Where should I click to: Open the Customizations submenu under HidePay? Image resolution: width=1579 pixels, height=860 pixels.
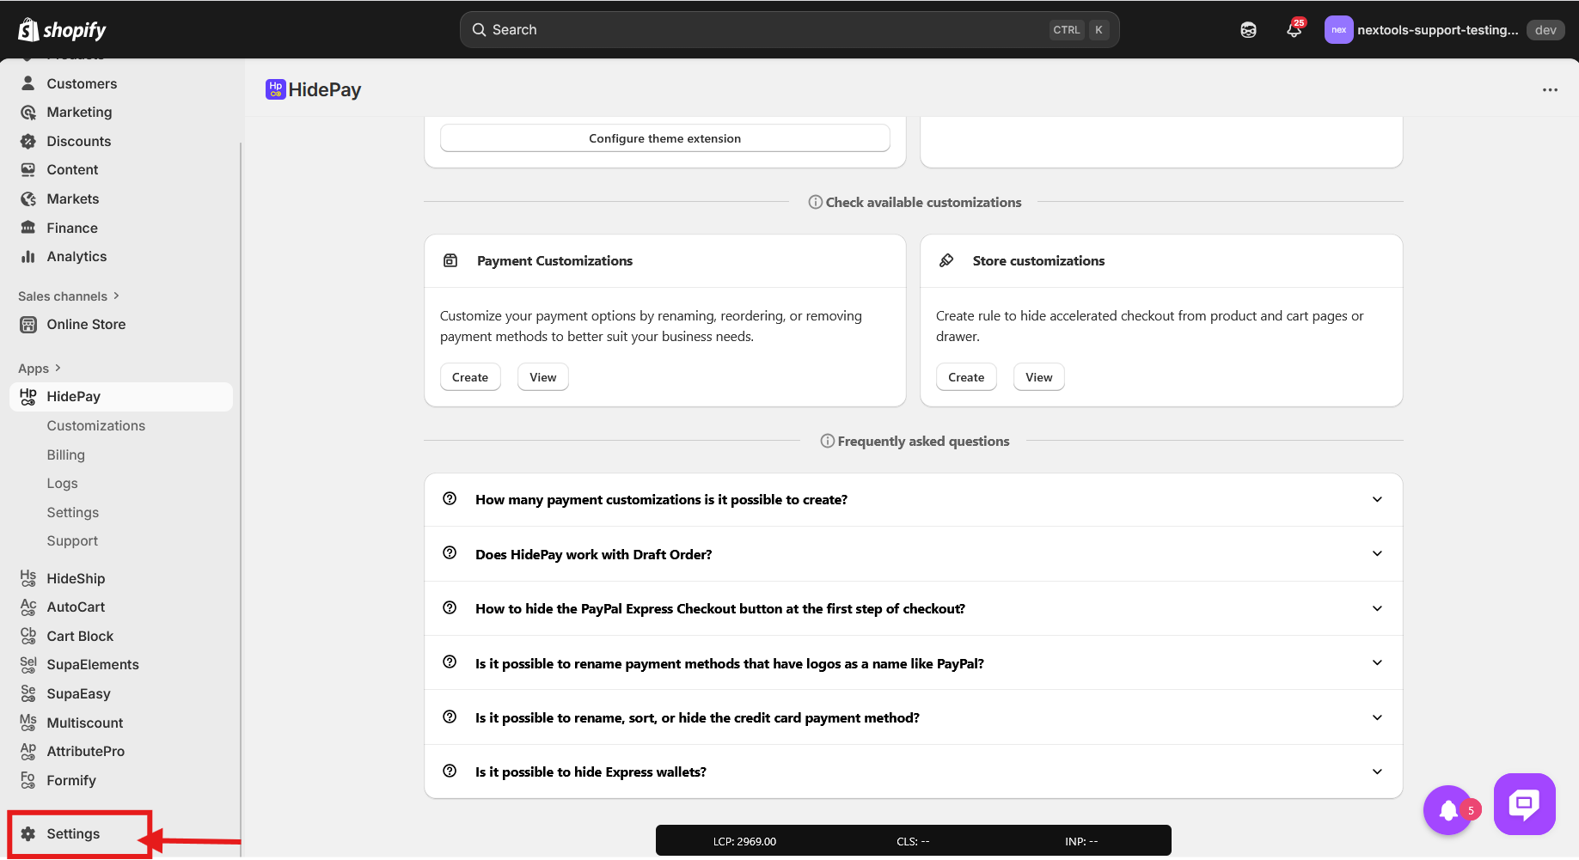pyautogui.click(x=96, y=426)
